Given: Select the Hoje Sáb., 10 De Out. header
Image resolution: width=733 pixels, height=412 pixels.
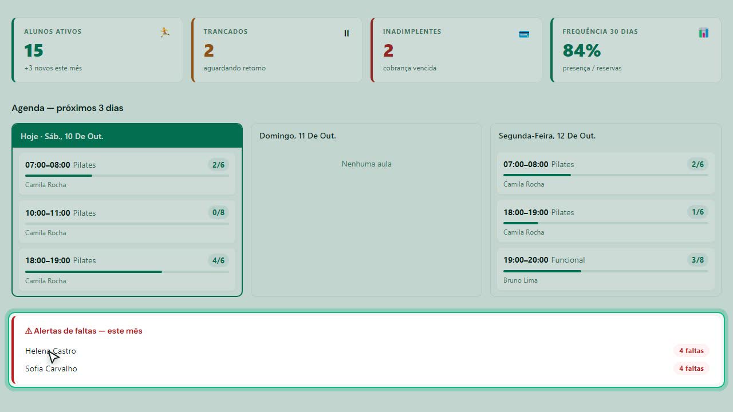Looking at the screenshot, I should [x=127, y=136].
